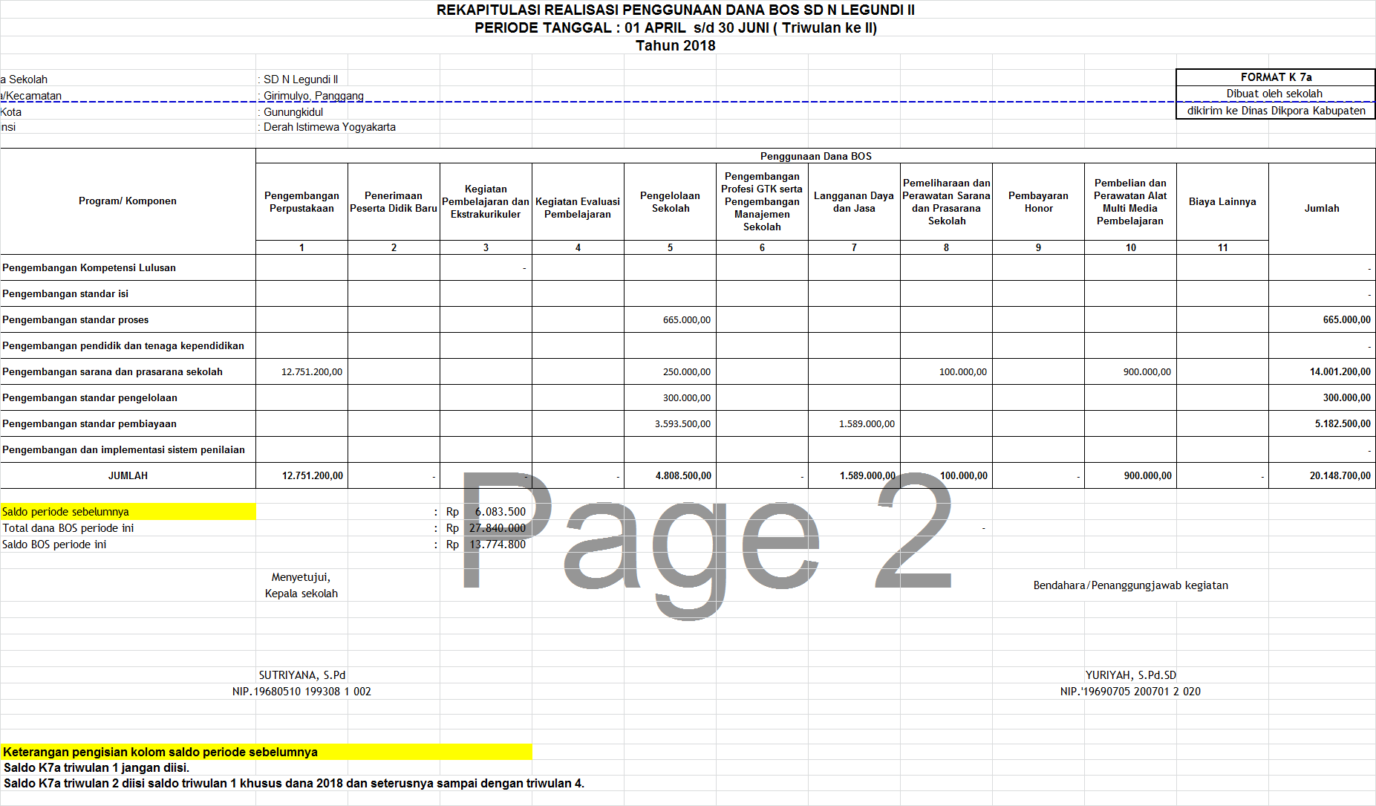Select the 'Penggunaan Dana BOS' header
Viewport: 1376px width, 806px height.
coord(815,156)
